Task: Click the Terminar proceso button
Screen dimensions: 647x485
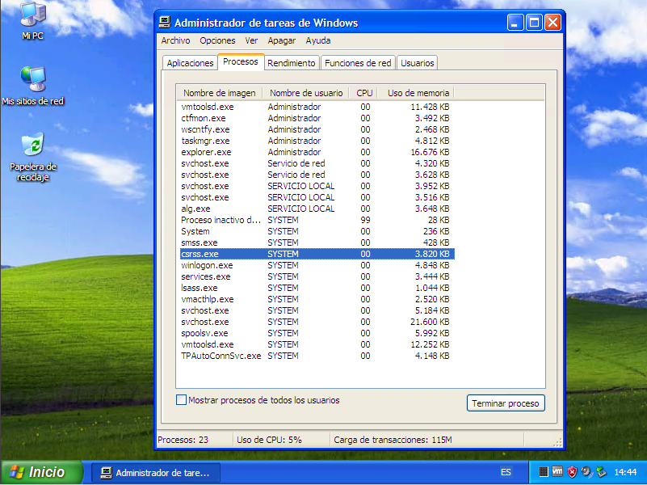Action: point(506,403)
